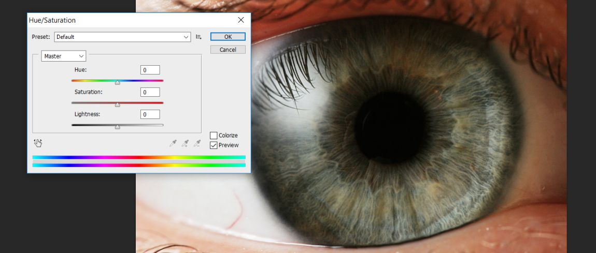Screen dimensions: 596x253
Task: Click the Hue slider handle
Action: tap(118, 82)
